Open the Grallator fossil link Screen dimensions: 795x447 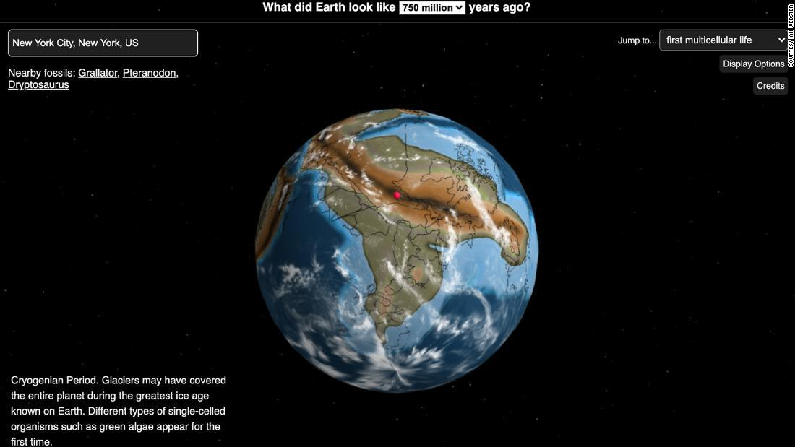(x=98, y=73)
